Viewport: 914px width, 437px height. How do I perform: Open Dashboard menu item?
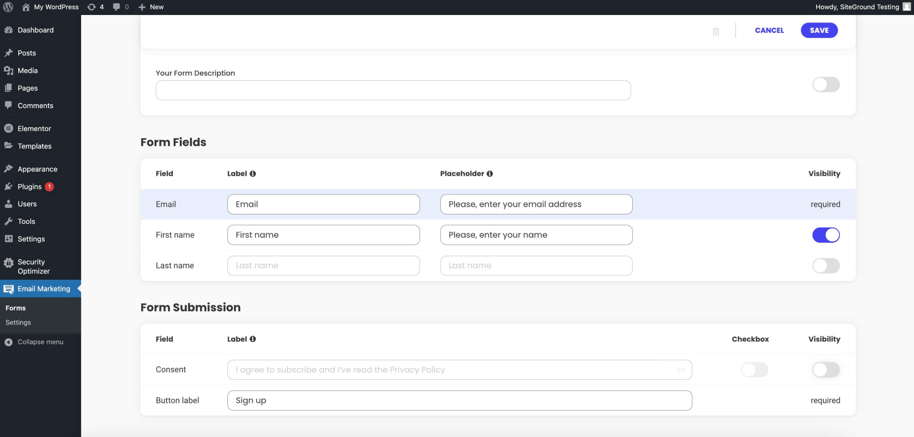40,30
